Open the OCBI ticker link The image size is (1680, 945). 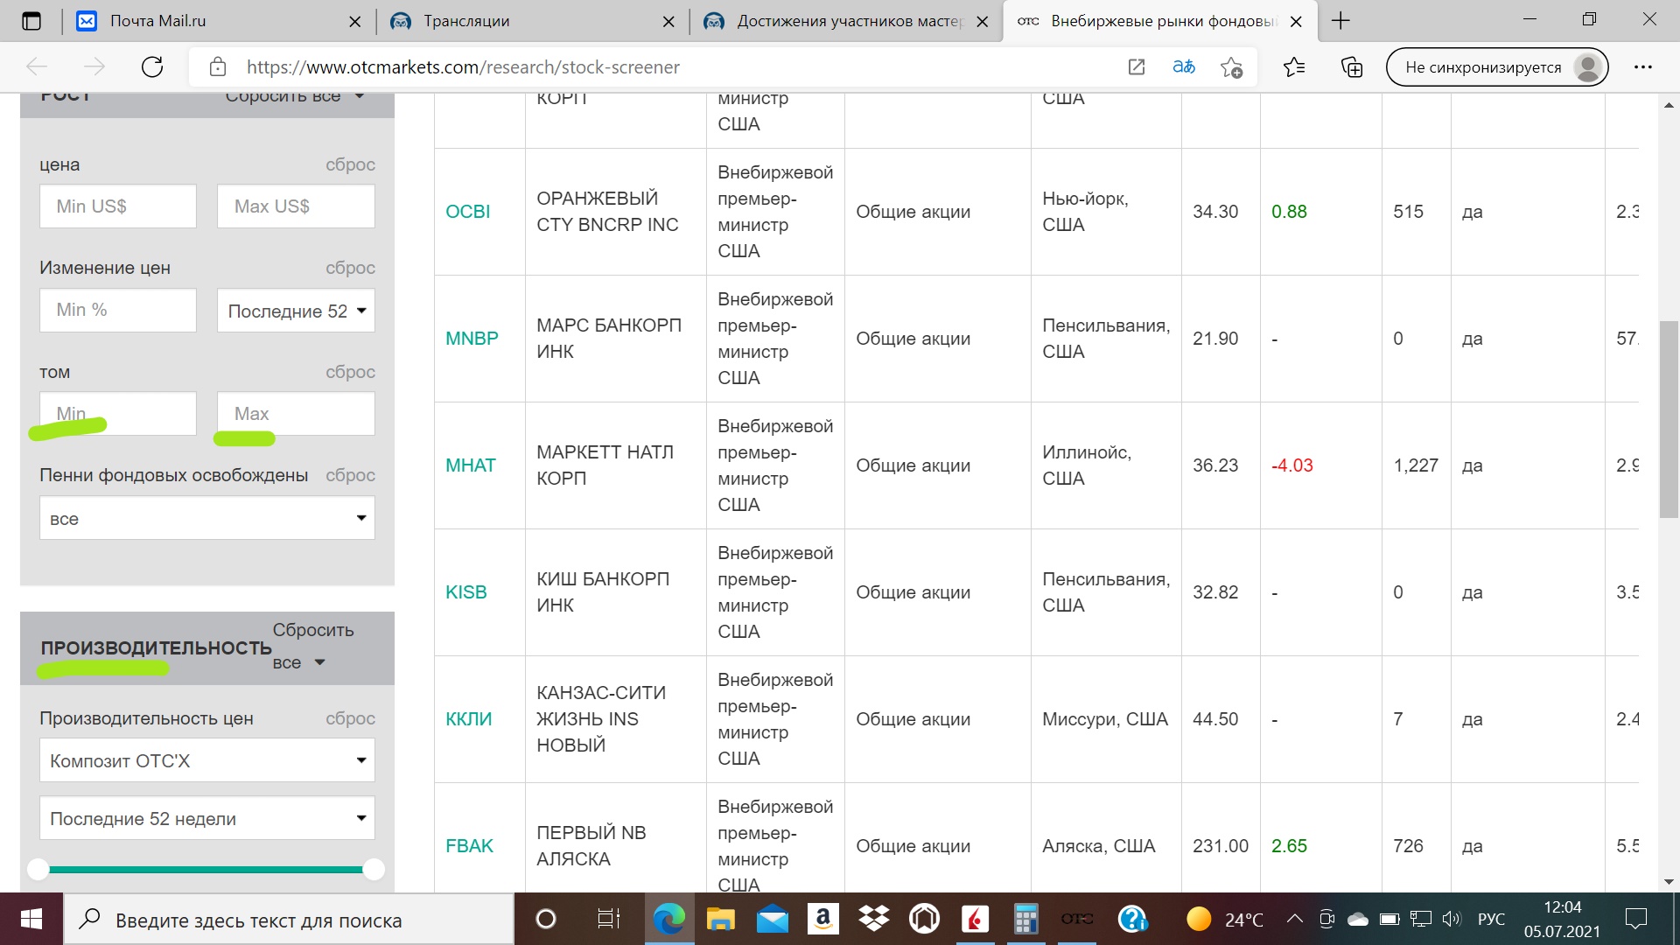(467, 212)
